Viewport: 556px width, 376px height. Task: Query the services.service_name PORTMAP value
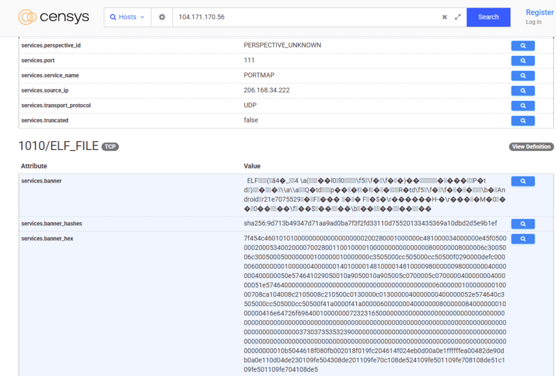pyautogui.click(x=522, y=75)
